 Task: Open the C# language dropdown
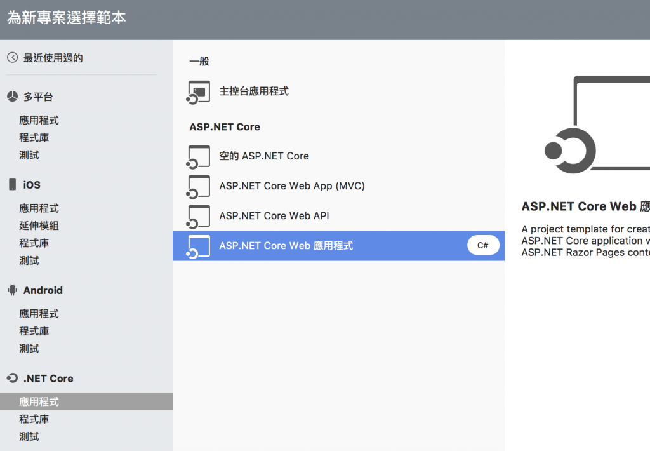tap(483, 245)
